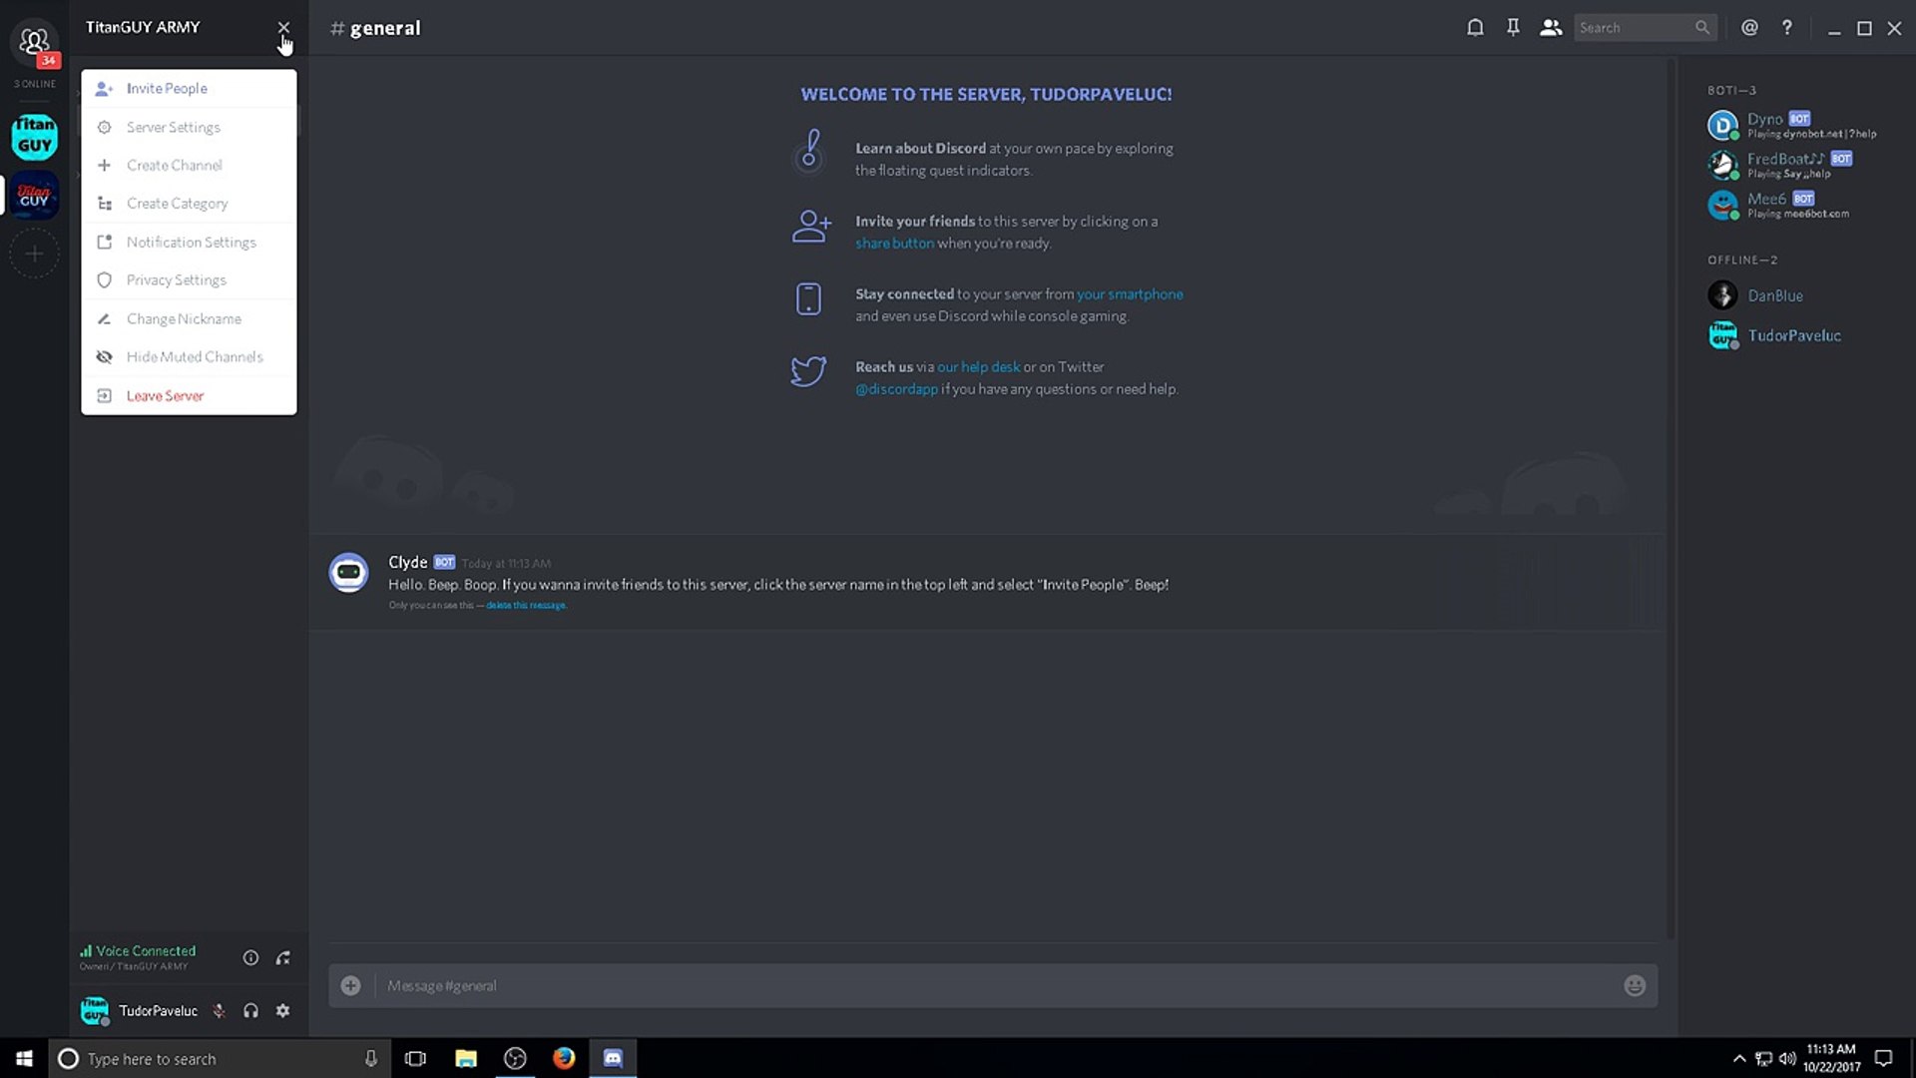The image size is (1916, 1078).
Task: Deafen yourself with the headphone icon
Action: click(x=250, y=1011)
